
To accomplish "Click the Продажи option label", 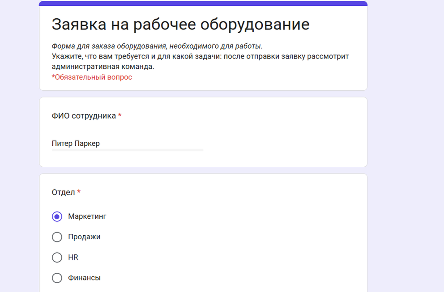I will click(x=84, y=237).
